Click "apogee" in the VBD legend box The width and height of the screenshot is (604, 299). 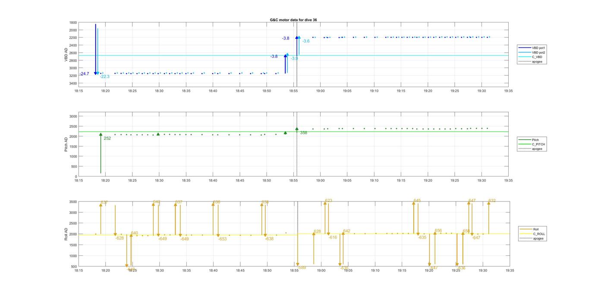click(x=537, y=62)
